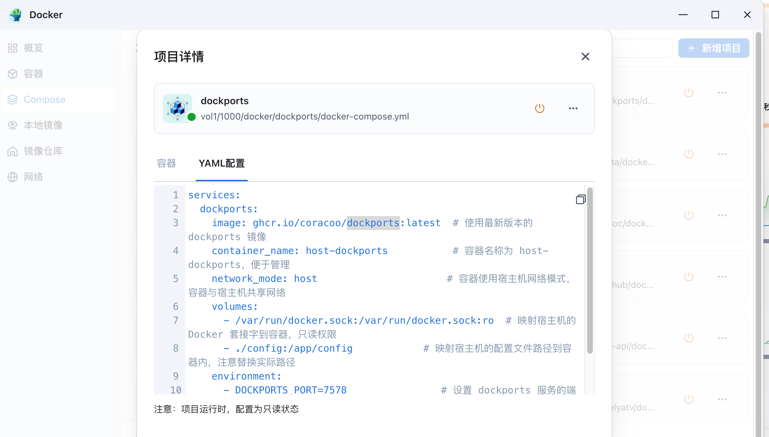The image size is (769, 437).
Task: Toggle power for the hub project item
Action: [x=689, y=276]
